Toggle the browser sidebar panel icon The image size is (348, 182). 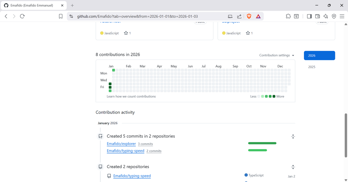309,16
